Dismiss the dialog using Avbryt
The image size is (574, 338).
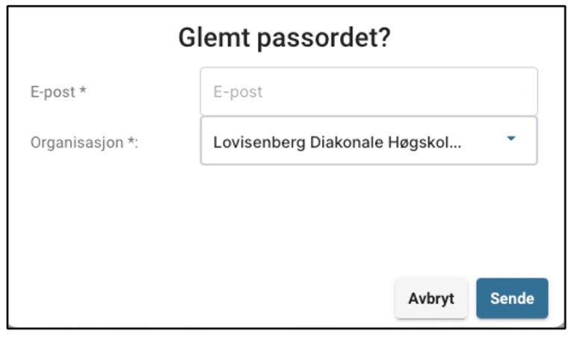(x=431, y=298)
